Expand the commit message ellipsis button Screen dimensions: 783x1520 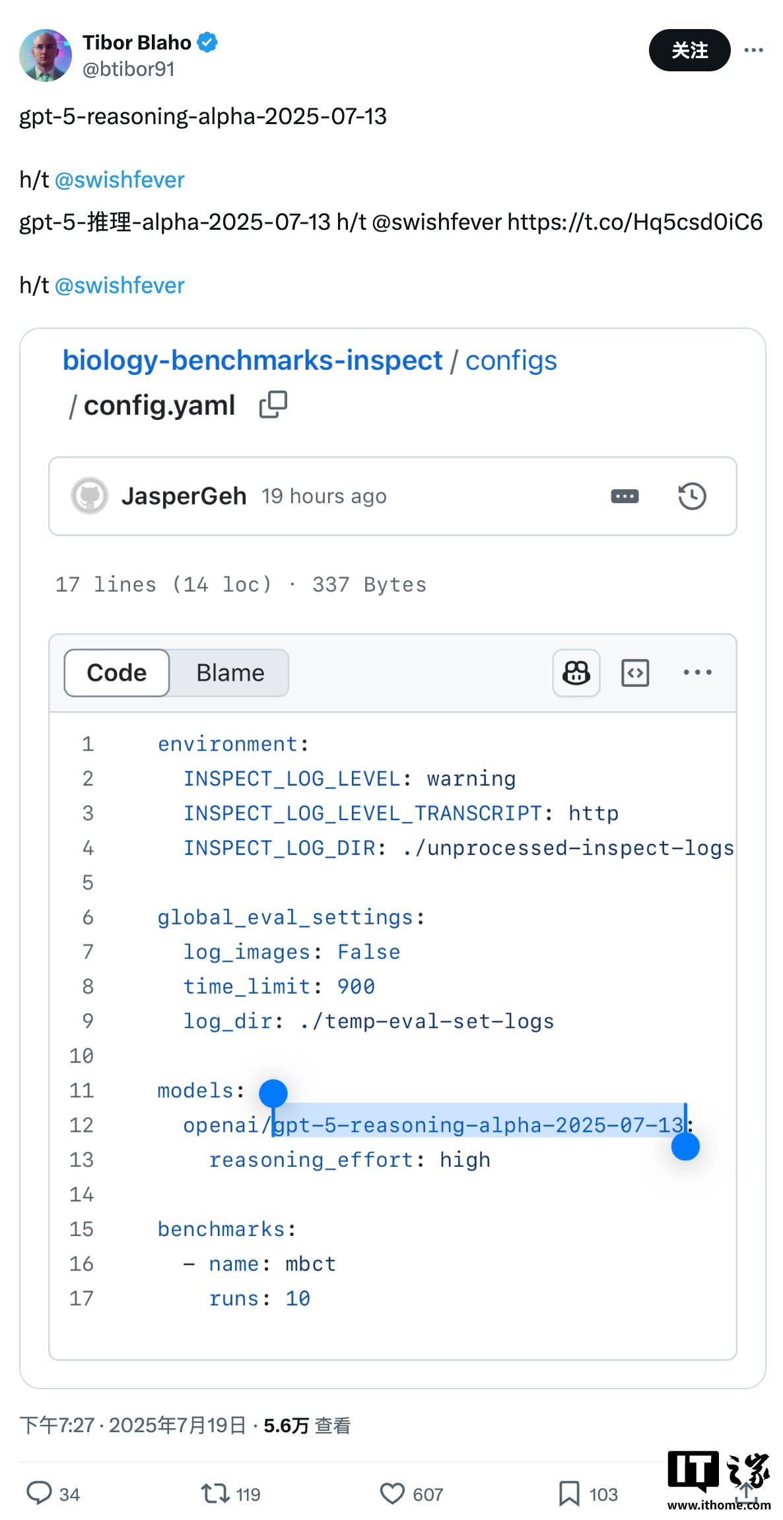625,496
